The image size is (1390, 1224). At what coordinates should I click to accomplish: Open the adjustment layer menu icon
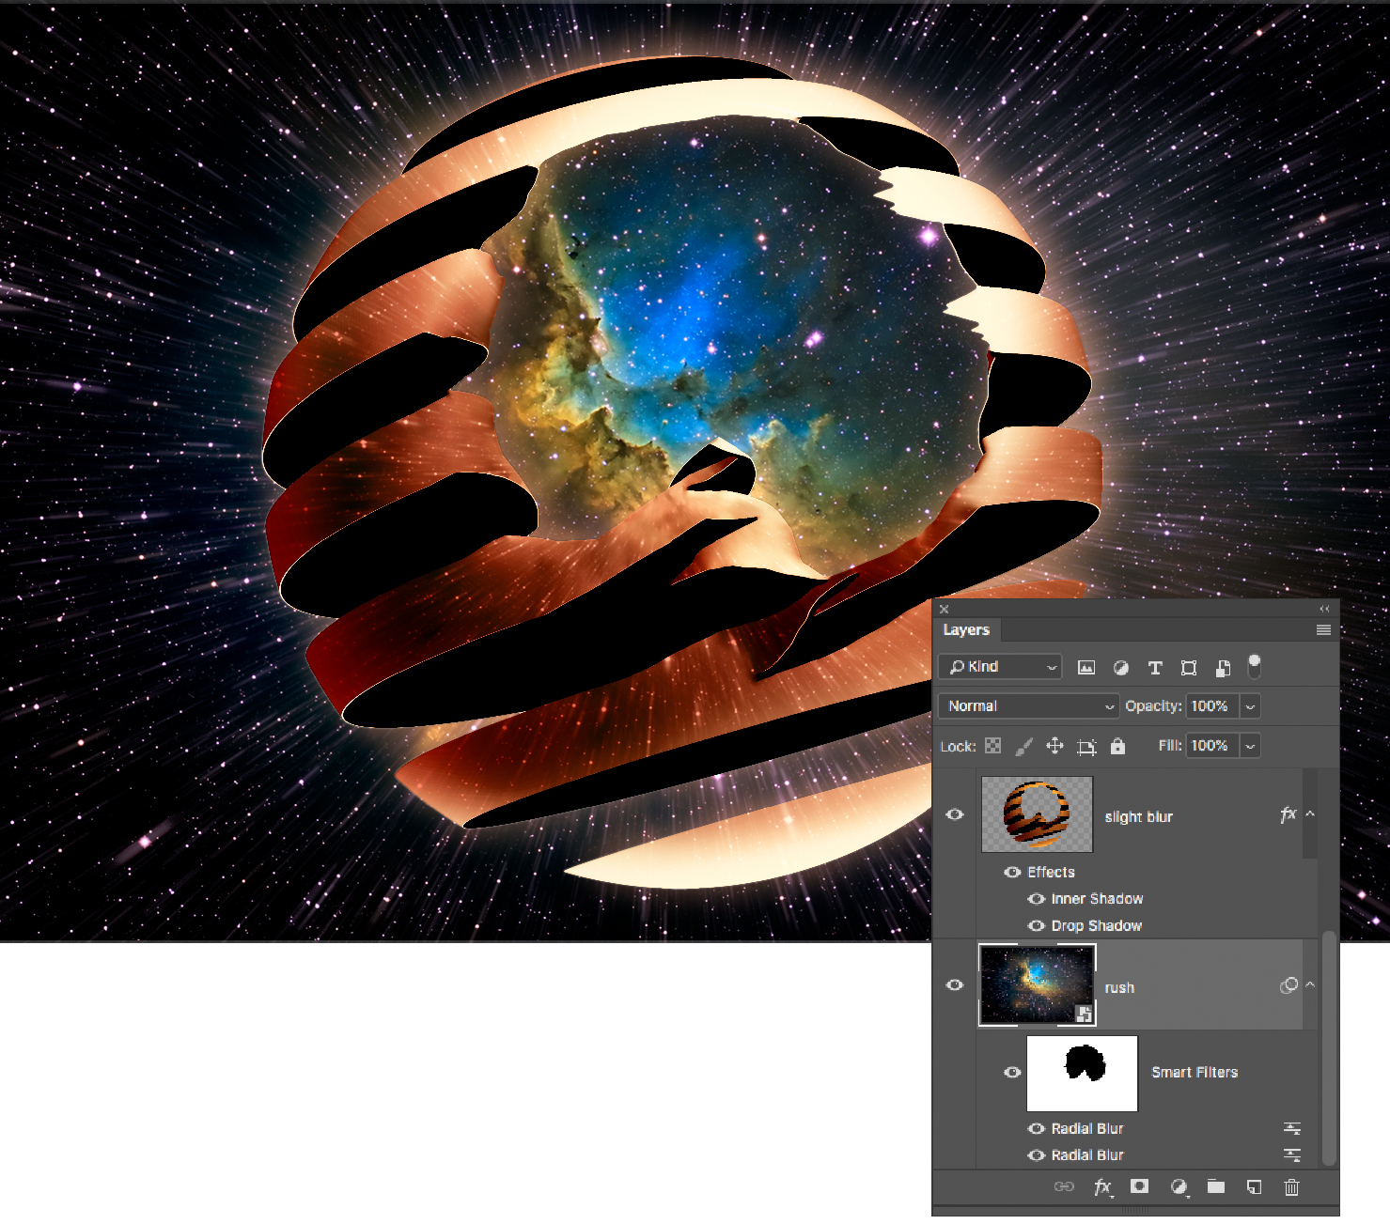tap(1179, 1186)
